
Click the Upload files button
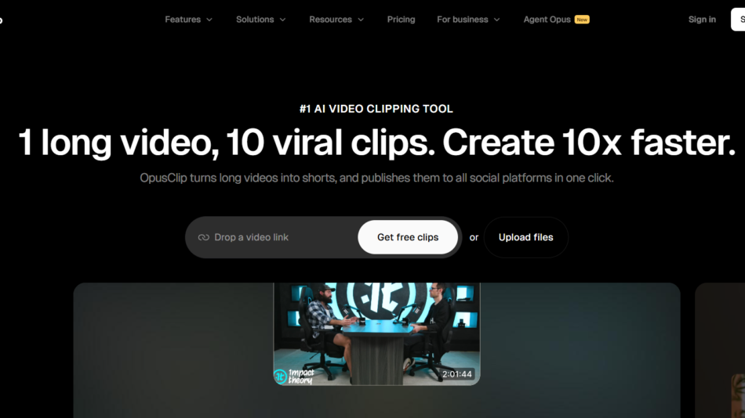(525, 237)
